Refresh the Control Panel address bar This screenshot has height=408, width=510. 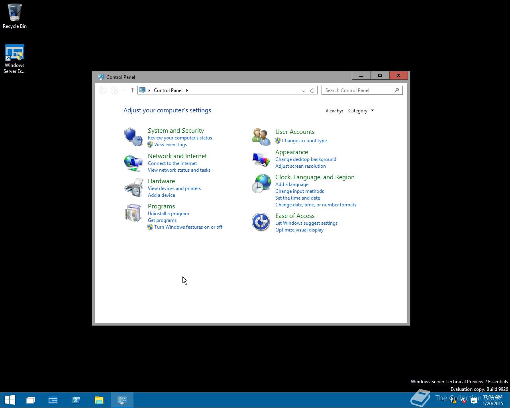312,90
